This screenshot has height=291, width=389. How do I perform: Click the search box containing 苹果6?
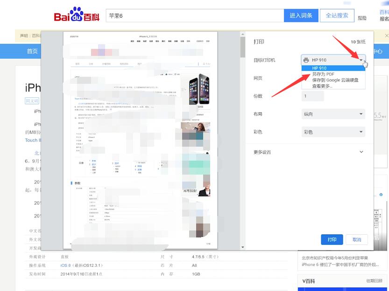(195, 15)
